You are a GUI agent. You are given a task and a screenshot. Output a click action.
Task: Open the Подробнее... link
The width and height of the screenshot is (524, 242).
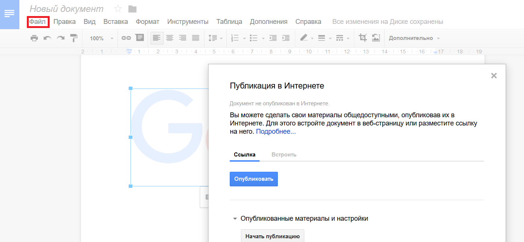276,131
